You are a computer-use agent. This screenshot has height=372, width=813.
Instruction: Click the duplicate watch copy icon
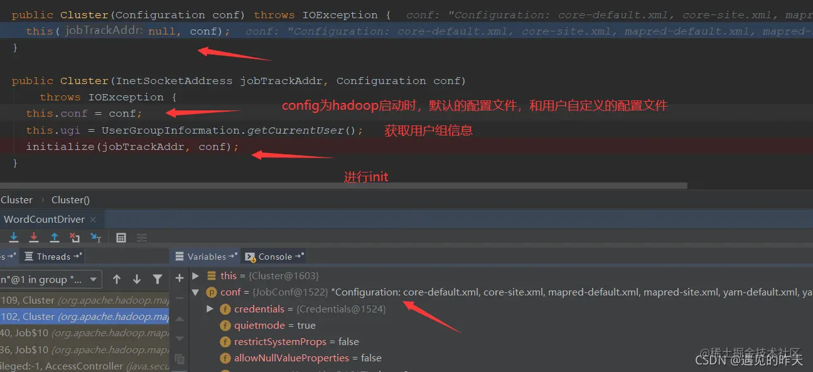tap(180, 359)
